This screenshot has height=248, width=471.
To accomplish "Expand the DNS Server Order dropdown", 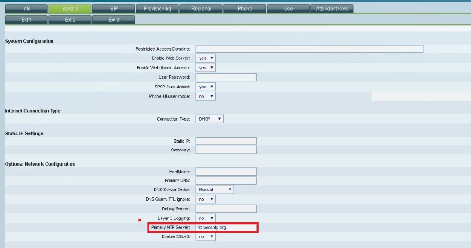I will click(x=215, y=190).
